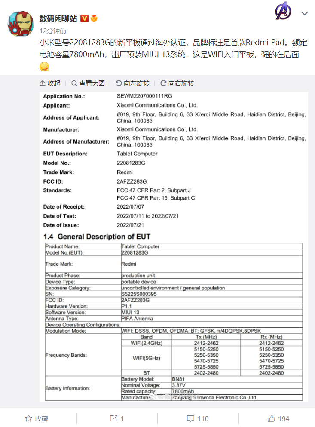Screen dimensions: 315x427
Task: Rotate the image left with 向左旋转
Action: pos(132,83)
